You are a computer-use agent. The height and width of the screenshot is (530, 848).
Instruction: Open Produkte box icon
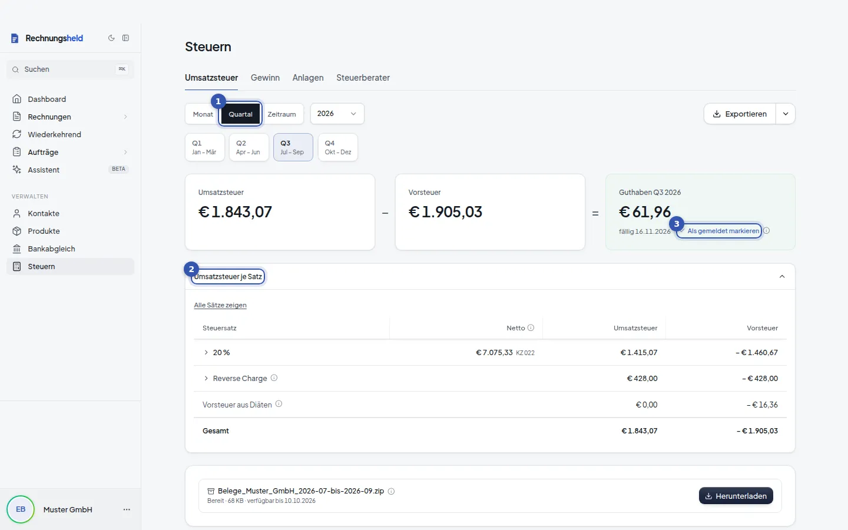tap(17, 231)
